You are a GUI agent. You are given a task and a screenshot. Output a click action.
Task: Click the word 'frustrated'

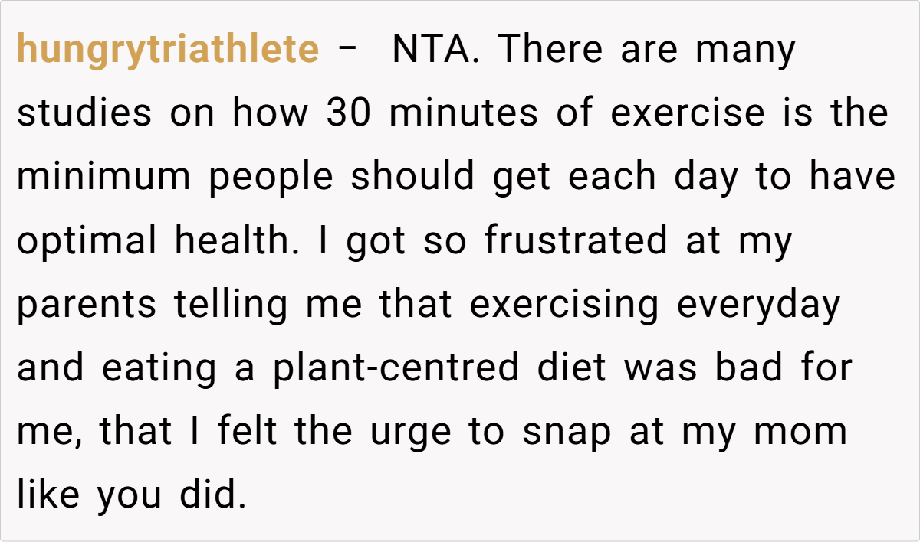[x=576, y=241]
